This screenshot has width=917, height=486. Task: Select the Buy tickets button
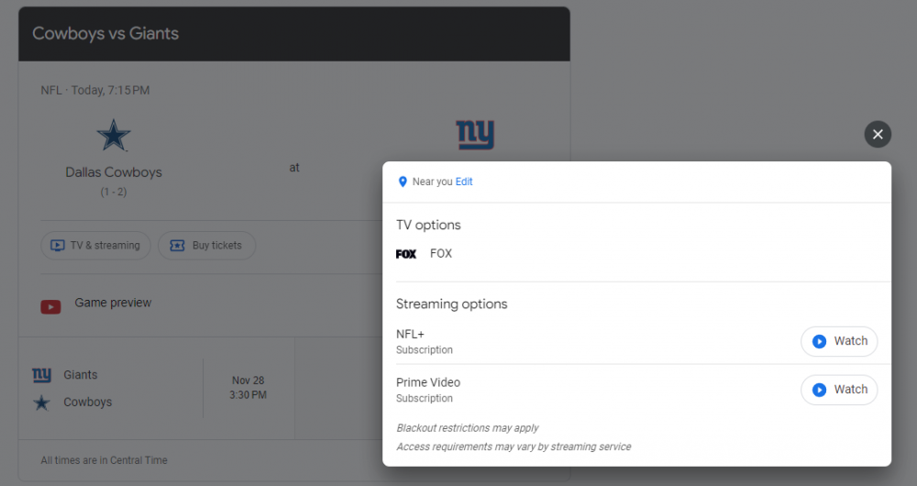(206, 246)
